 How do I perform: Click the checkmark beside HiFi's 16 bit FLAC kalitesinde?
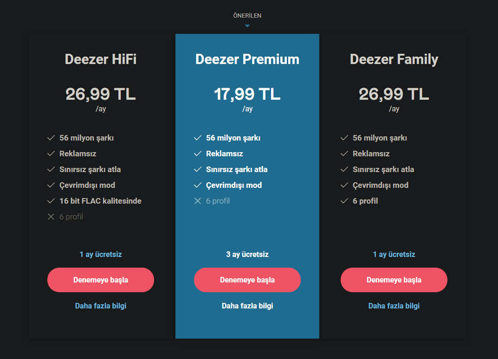click(51, 201)
